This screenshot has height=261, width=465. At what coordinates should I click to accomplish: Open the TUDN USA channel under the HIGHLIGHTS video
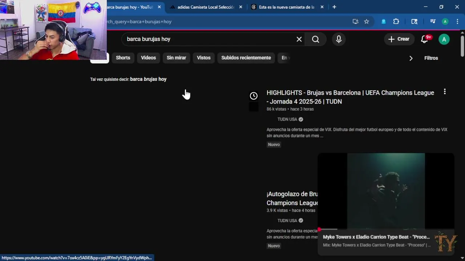287,119
